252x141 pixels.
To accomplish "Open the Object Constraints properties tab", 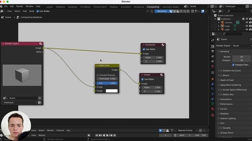I will [213, 99].
